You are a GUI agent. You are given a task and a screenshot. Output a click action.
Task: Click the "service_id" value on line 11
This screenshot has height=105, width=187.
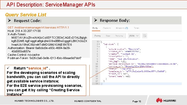click(139, 66)
